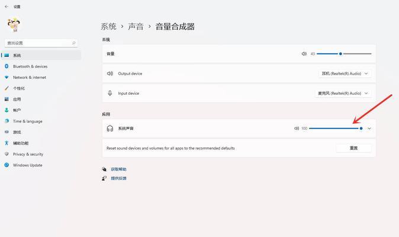Click the Network wifi icon
This screenshot has width=399, height=237.
7,77
